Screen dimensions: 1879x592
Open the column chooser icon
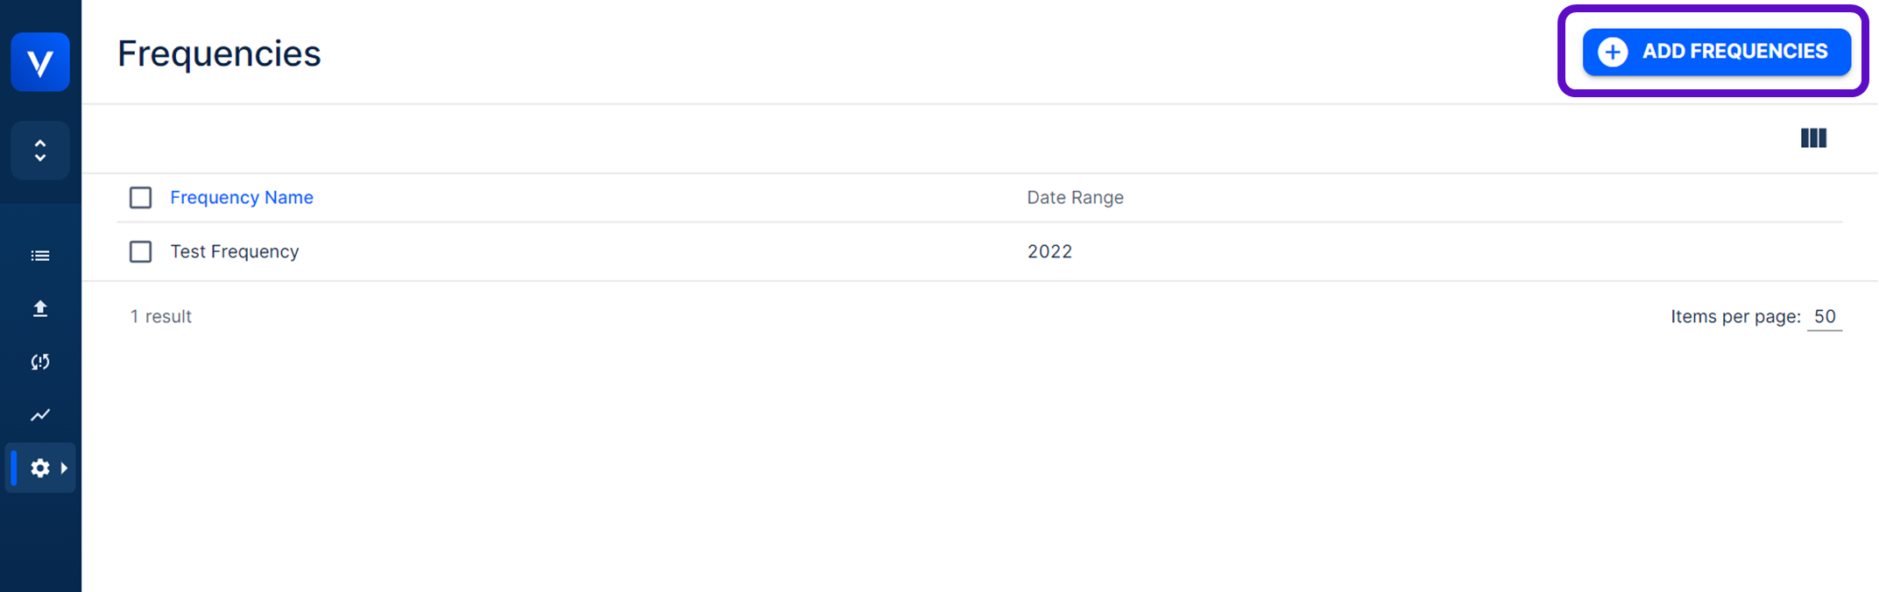coord(1812,138)
